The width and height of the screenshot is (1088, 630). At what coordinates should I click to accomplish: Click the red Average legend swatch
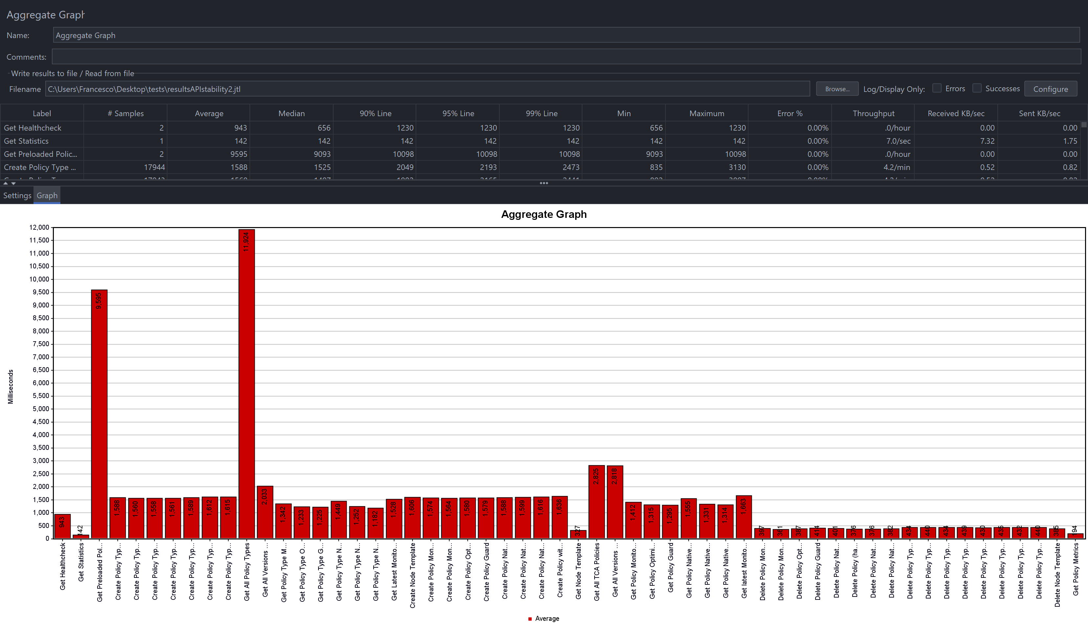click(530, 619)
